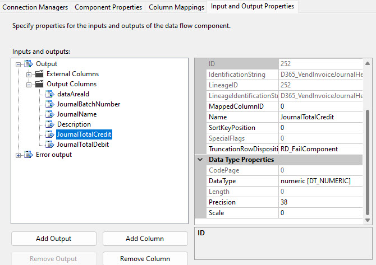Select Input and Output Properties tab
This screenshot has height=265, width=376.
253,6
